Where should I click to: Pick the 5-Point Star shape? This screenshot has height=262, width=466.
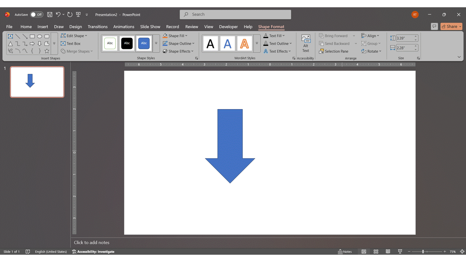coord(47,51)
